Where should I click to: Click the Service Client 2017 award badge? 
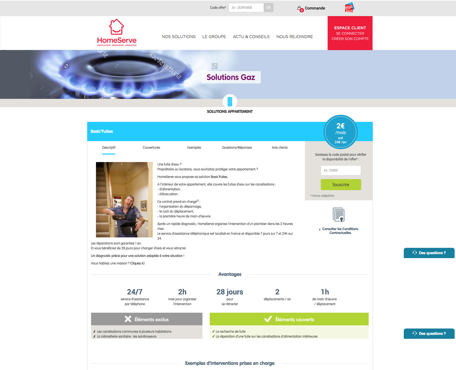coord(349,7)
